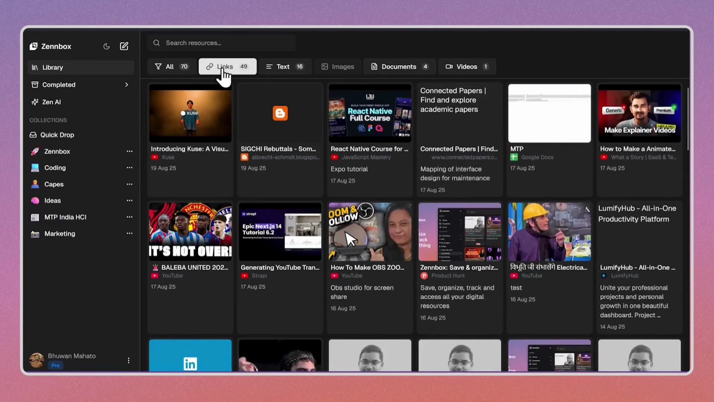The height and width of the screenshot is (402, 714).
Task: Open Zen AI sparkle item
Action: click(46, 102)
